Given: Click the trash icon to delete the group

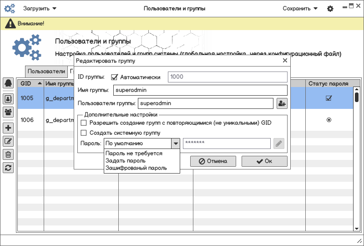Looking at the screenshot, I should point(8,154).
